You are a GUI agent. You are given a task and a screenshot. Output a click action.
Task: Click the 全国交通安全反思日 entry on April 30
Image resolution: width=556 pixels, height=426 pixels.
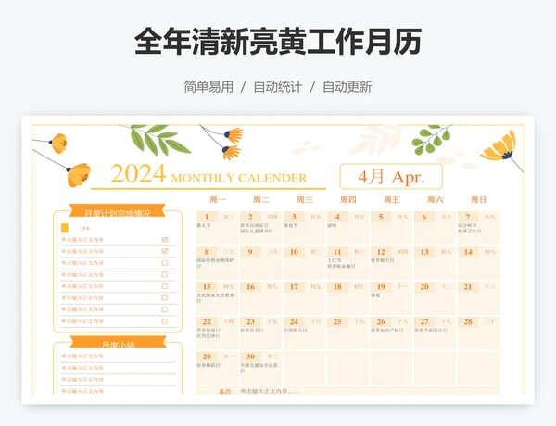pos(259,368)
